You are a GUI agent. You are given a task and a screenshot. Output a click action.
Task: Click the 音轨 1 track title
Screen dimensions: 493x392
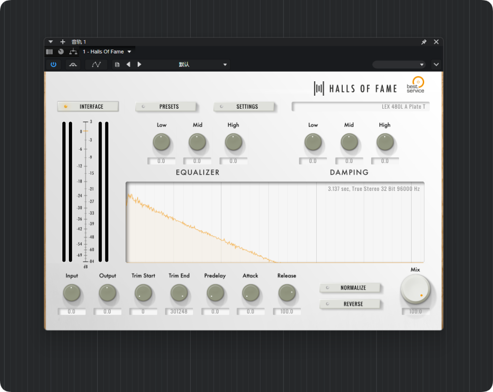[78, 42]
